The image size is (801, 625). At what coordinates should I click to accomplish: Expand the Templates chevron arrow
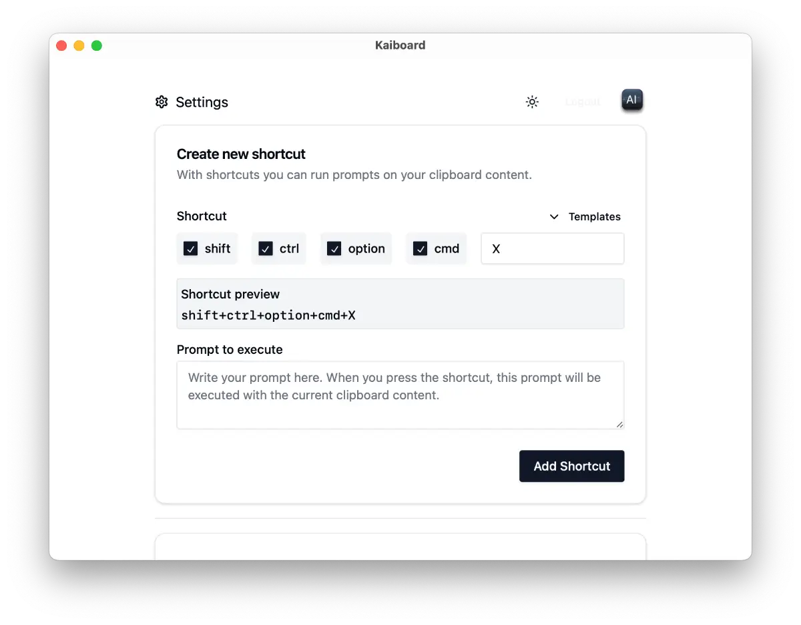click(x=554, y=217)
